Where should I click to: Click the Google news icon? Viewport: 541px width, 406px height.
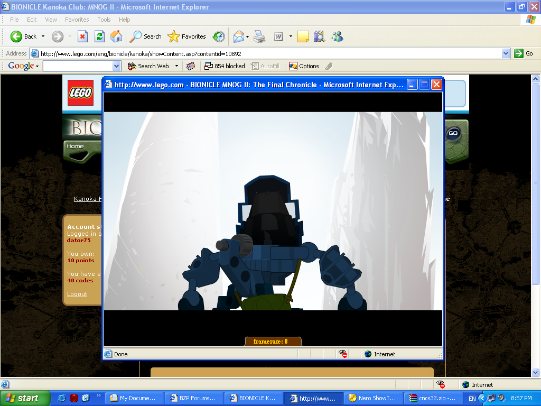[190, 66]
